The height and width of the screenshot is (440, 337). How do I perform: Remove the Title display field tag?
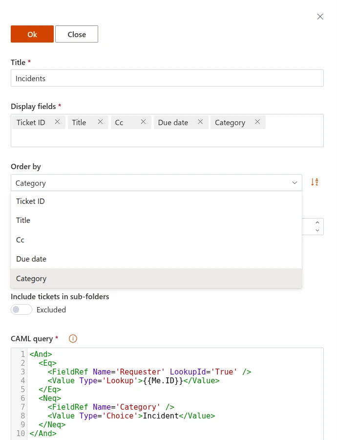tap(100, 122)
